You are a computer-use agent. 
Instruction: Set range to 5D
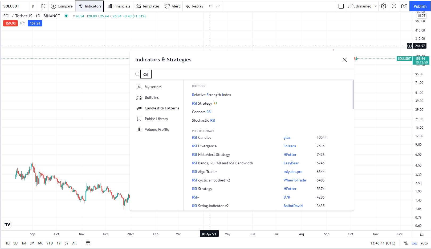15,243
